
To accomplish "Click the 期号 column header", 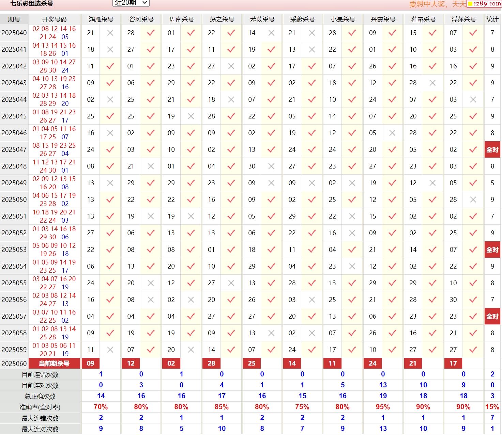I will click(x=14, y=19).
